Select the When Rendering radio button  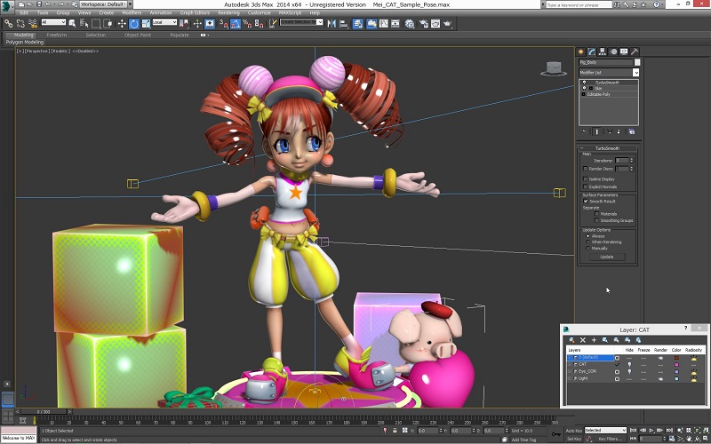pos(588,242)
